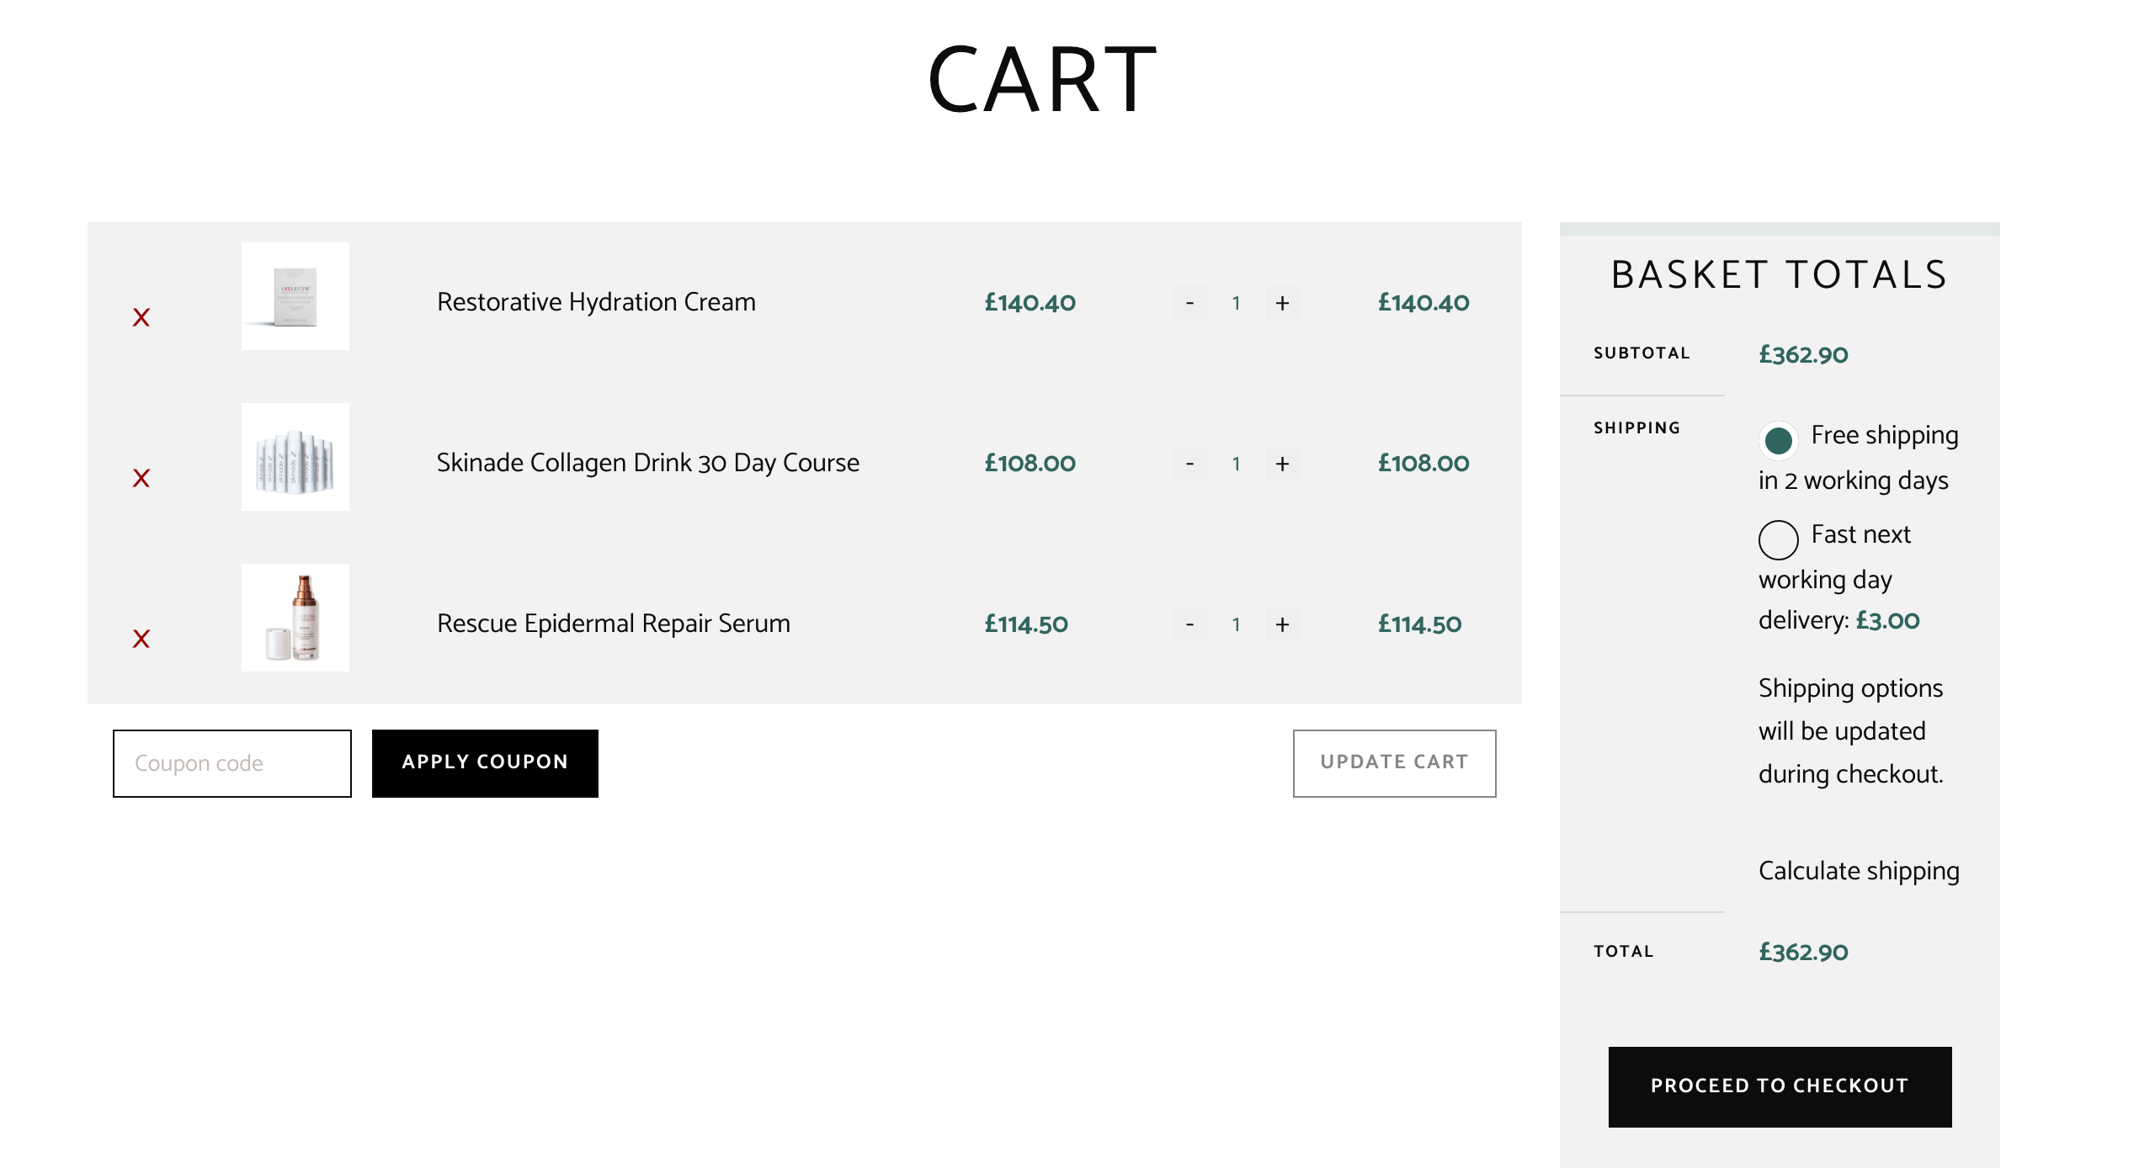Remove Skinade Collagen Drink from cart
The width and height of the screenshot is (2155, 1168).
click(x=141, y=478)
